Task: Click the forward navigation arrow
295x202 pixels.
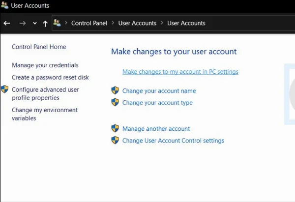Action: tap(22, 23)
